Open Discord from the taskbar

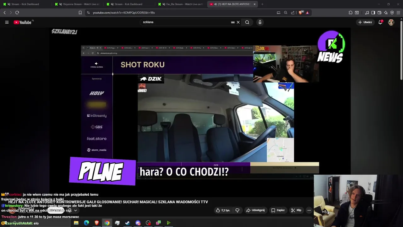point(138,223)
